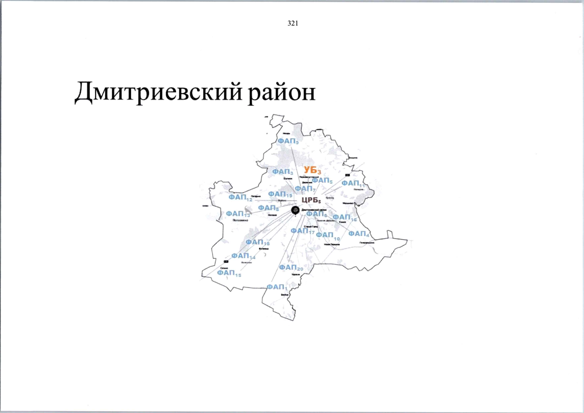Click the ФАП10 label near Новая Першина
This screenshot has width=584, height=413.
[327, 234]
